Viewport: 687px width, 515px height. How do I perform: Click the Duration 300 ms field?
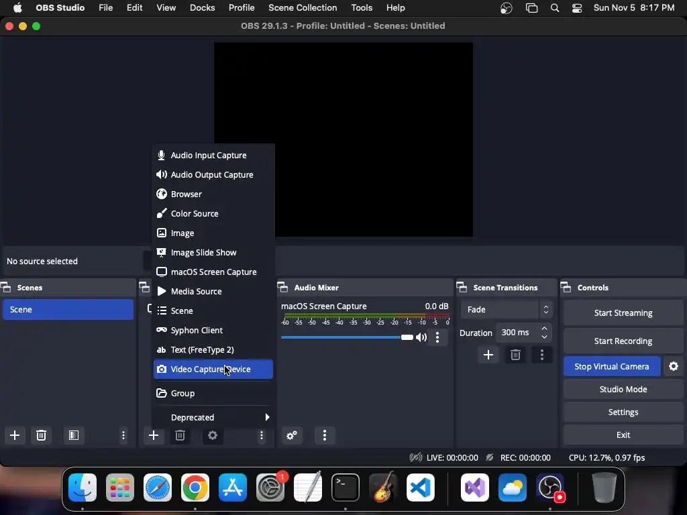pos(524,333)
